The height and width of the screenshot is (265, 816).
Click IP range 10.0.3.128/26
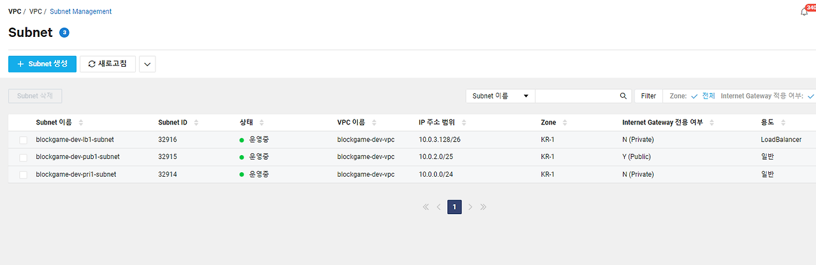click(441, 140)
